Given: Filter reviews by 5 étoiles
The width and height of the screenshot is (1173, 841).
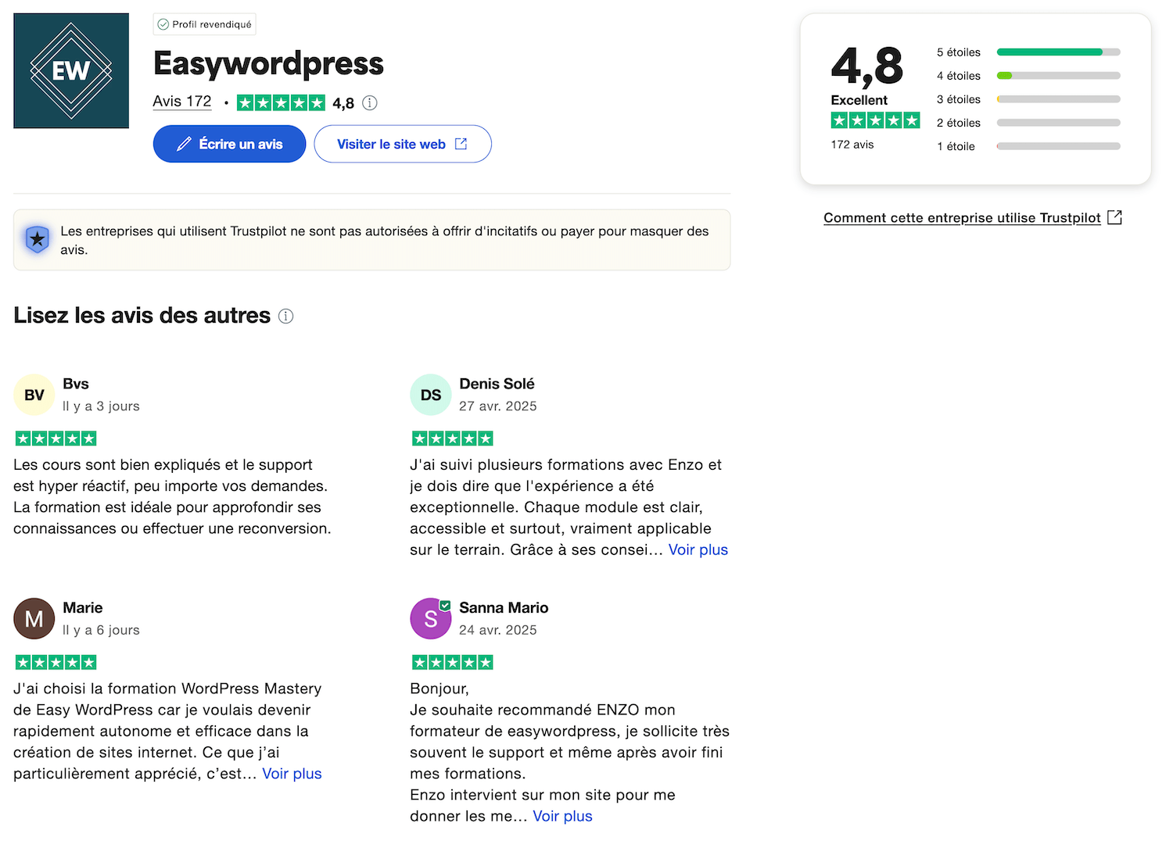Looking at the screenshot, I should pyautogui.click(x=959, y=52).
